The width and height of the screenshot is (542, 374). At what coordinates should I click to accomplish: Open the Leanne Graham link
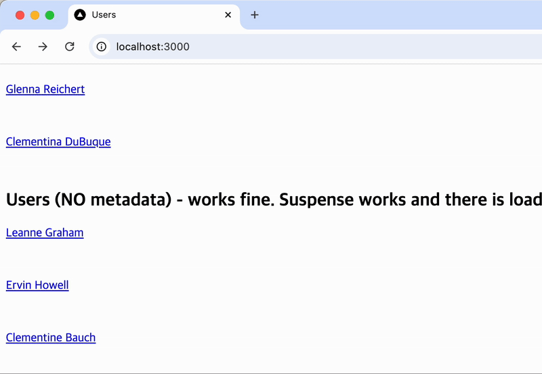[45, 233]
